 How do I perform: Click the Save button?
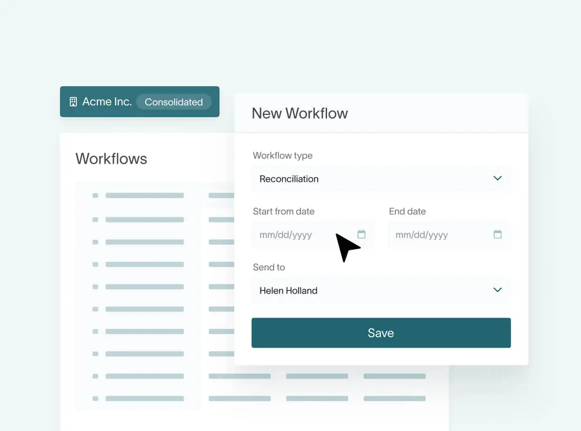(x=381, y=333)
